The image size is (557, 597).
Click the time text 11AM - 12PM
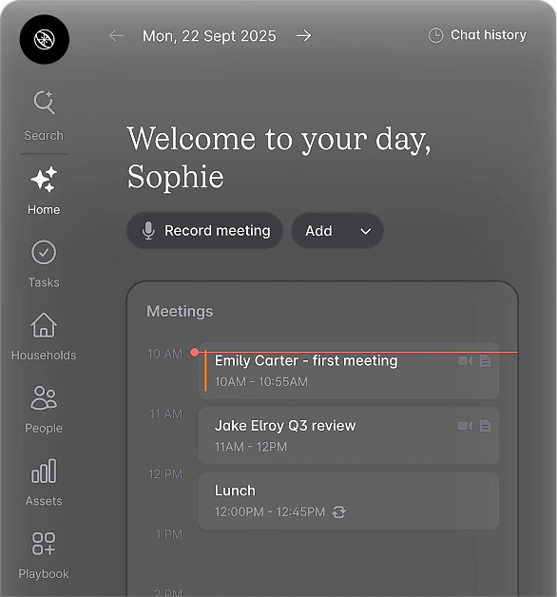coord(251,447)
